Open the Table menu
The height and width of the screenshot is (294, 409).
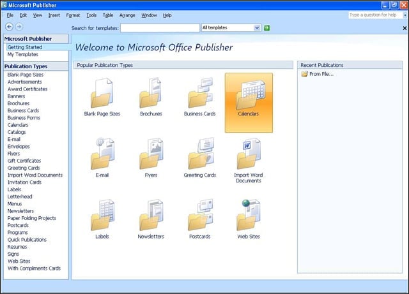point(108,15)
